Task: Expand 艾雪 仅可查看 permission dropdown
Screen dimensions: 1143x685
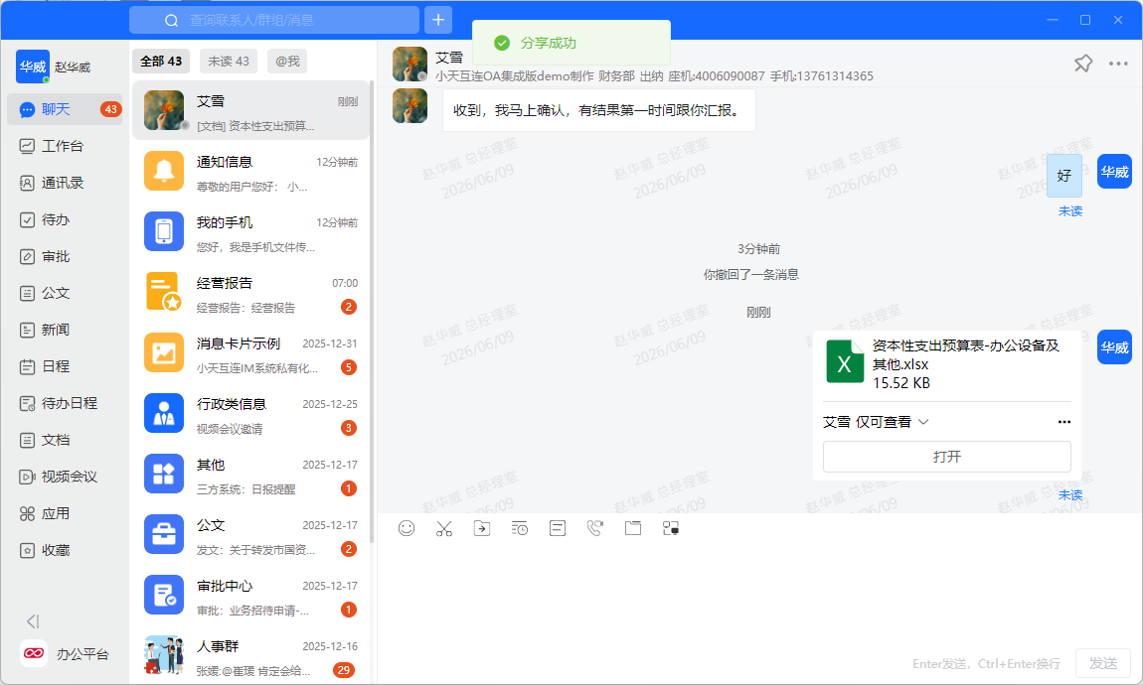Action: pos(876,422)
